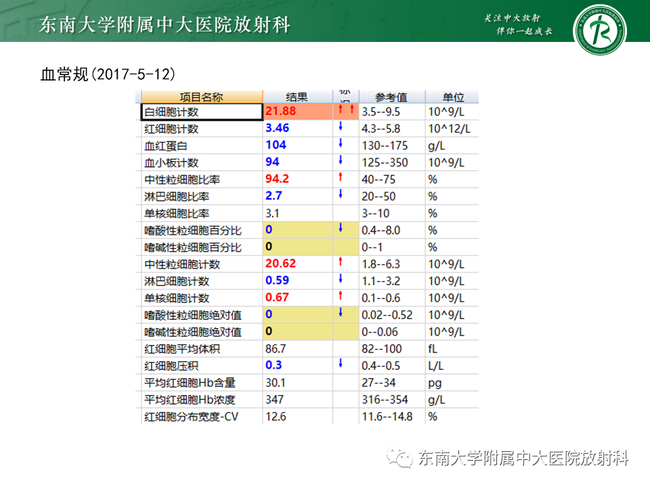650x487 pixels.
Task: Select the 血小板计数 row label
Action: coord(171,163)
